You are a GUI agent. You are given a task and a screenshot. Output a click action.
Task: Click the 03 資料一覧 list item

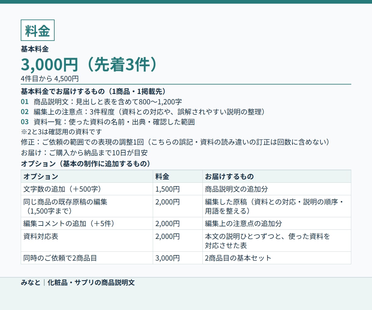pyautogui.click(x=108, y=122)
